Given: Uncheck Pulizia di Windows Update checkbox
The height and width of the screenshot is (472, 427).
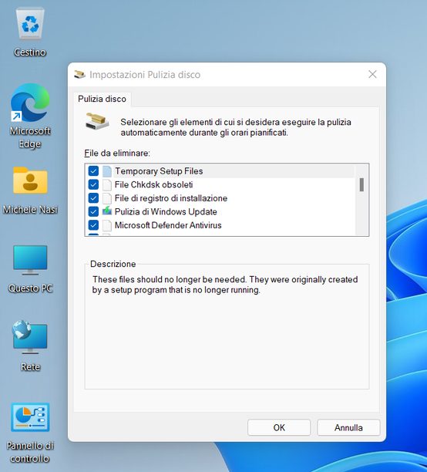Looking at the screenshot, I should point(93,211).
